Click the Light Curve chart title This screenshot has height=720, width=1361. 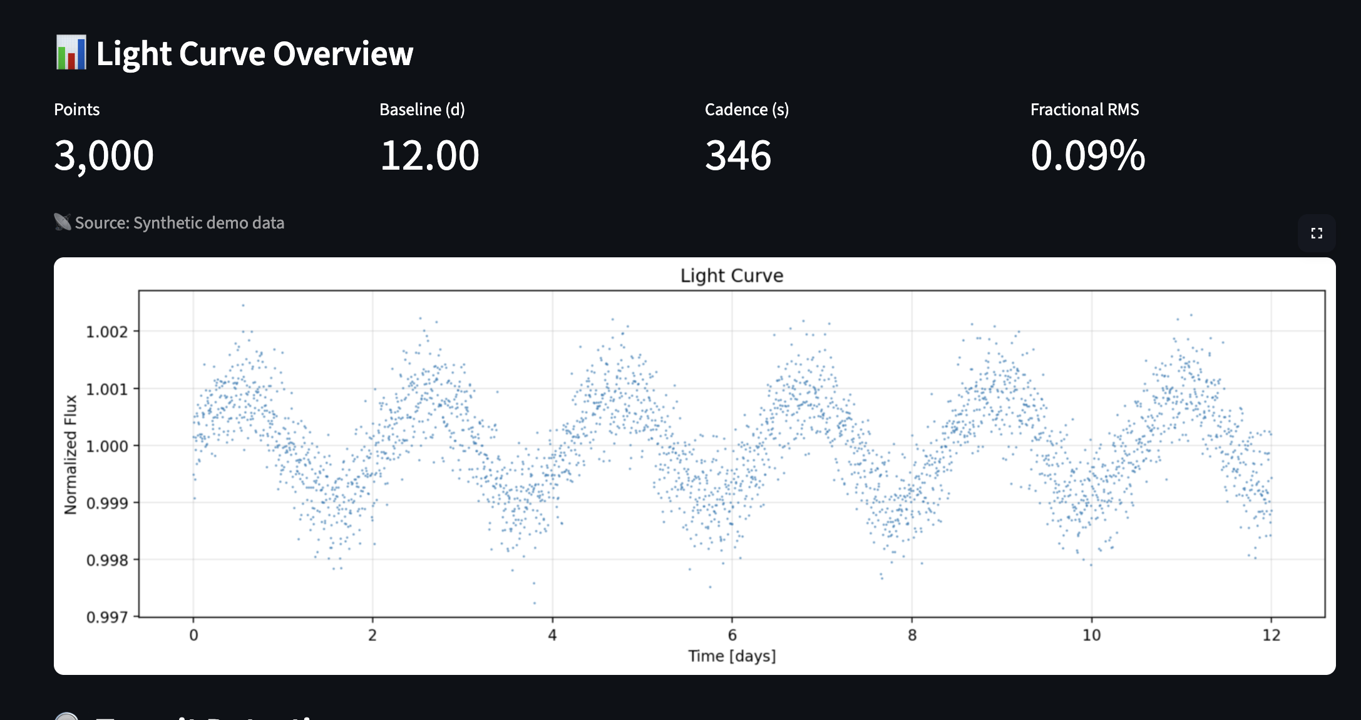tap(732, 275)
